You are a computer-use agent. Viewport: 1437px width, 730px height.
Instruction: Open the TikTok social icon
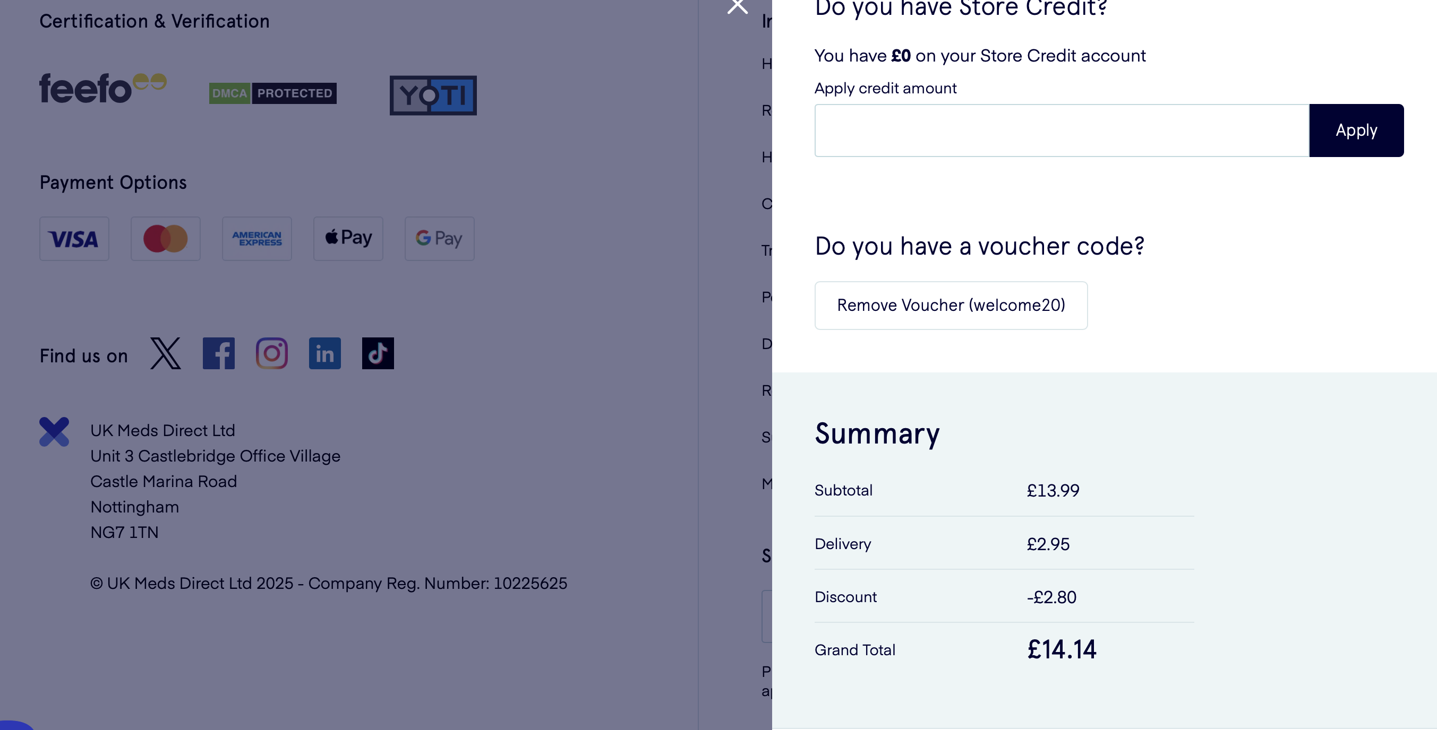point(378,353)
